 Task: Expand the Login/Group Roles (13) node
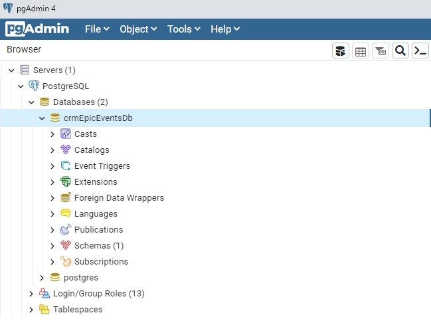point(31,294)
